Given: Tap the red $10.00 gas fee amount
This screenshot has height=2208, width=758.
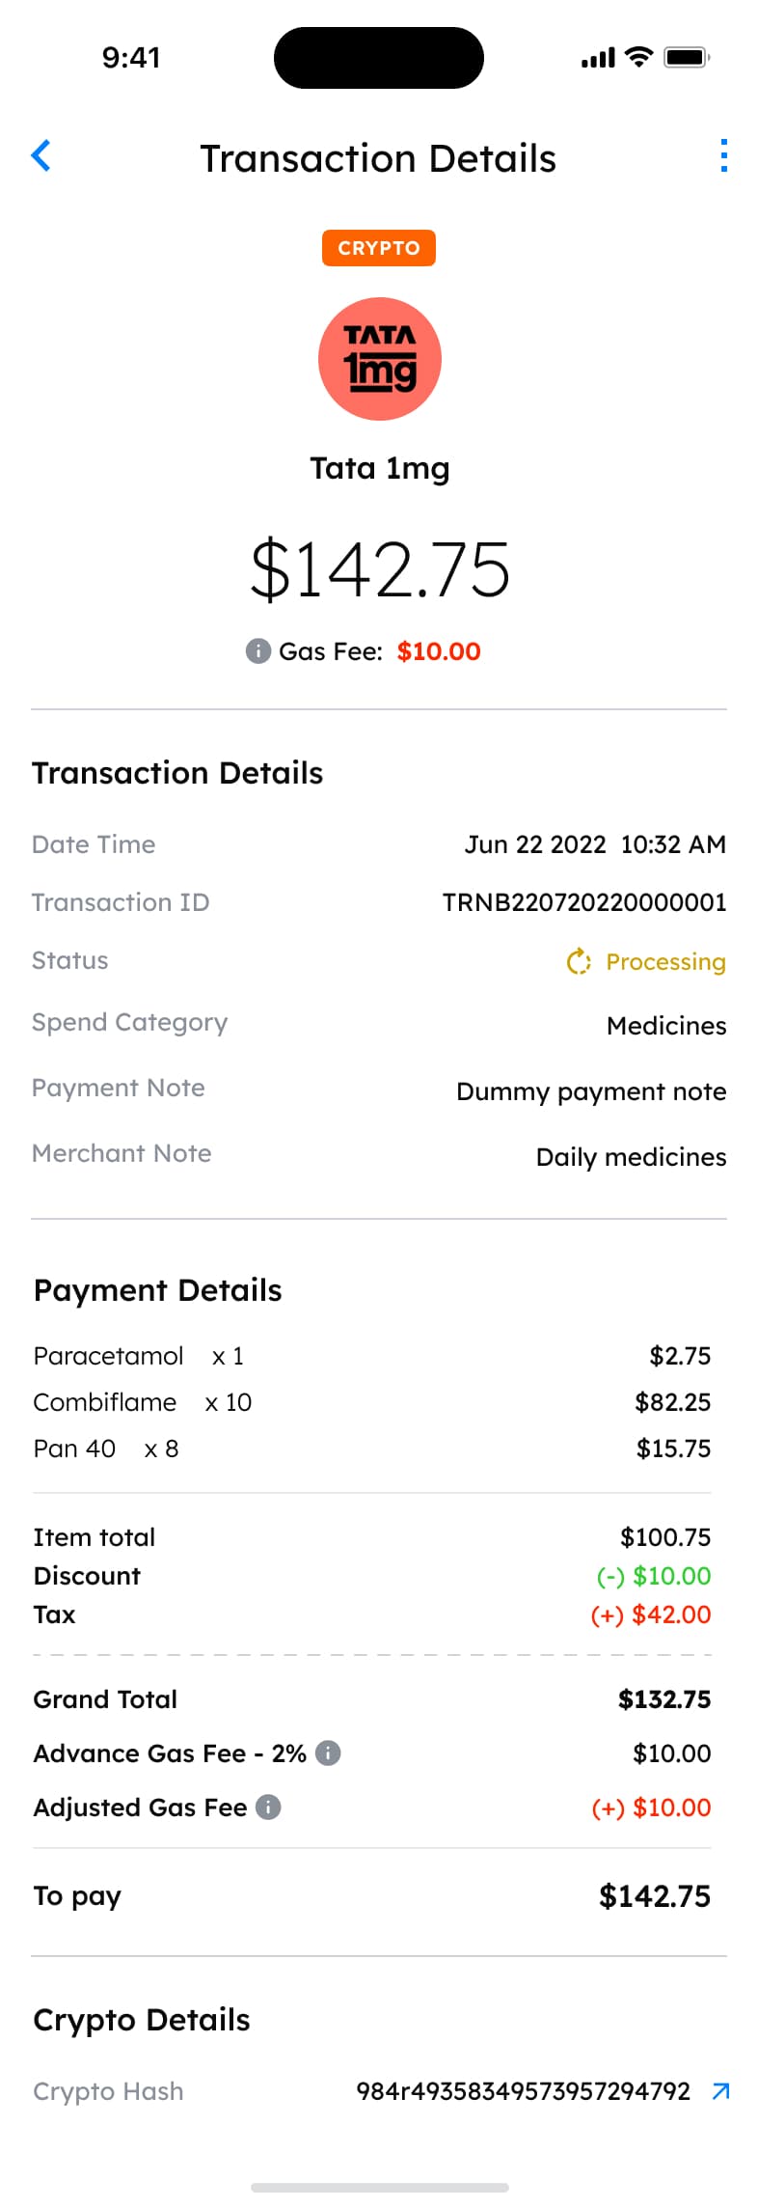Looking at the screenshot, I should pos(439,651).
